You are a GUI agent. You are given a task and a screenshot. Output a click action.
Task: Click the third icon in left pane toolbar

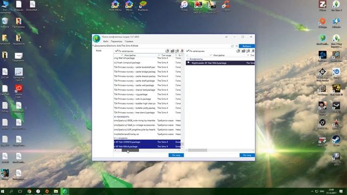point(177,51)
